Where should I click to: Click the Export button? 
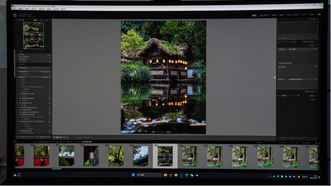pos(42,137)
